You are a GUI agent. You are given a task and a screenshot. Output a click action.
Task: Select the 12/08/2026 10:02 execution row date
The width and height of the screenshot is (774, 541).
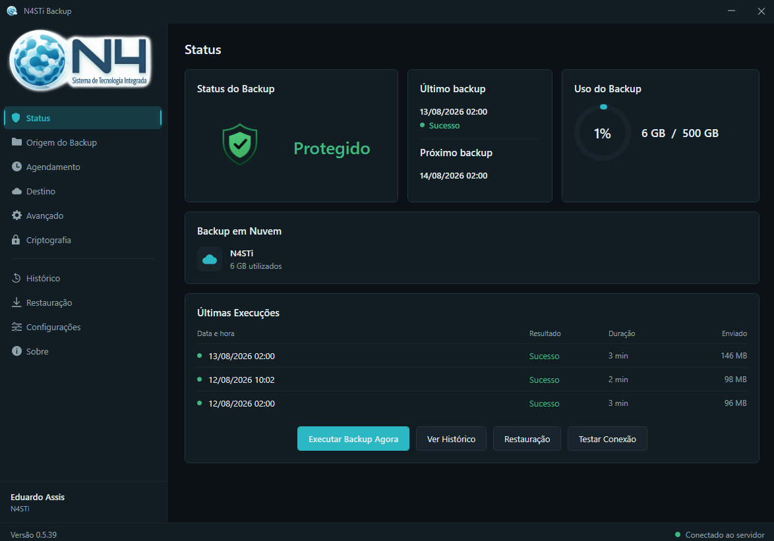(x=241, y=380)
